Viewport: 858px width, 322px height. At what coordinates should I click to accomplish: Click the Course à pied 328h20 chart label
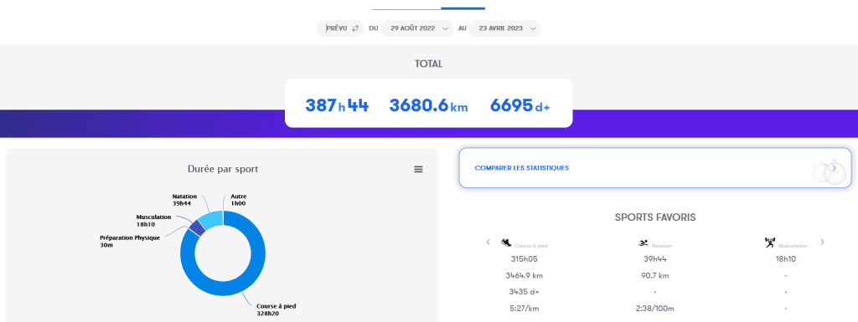click(x=276, y=310)
